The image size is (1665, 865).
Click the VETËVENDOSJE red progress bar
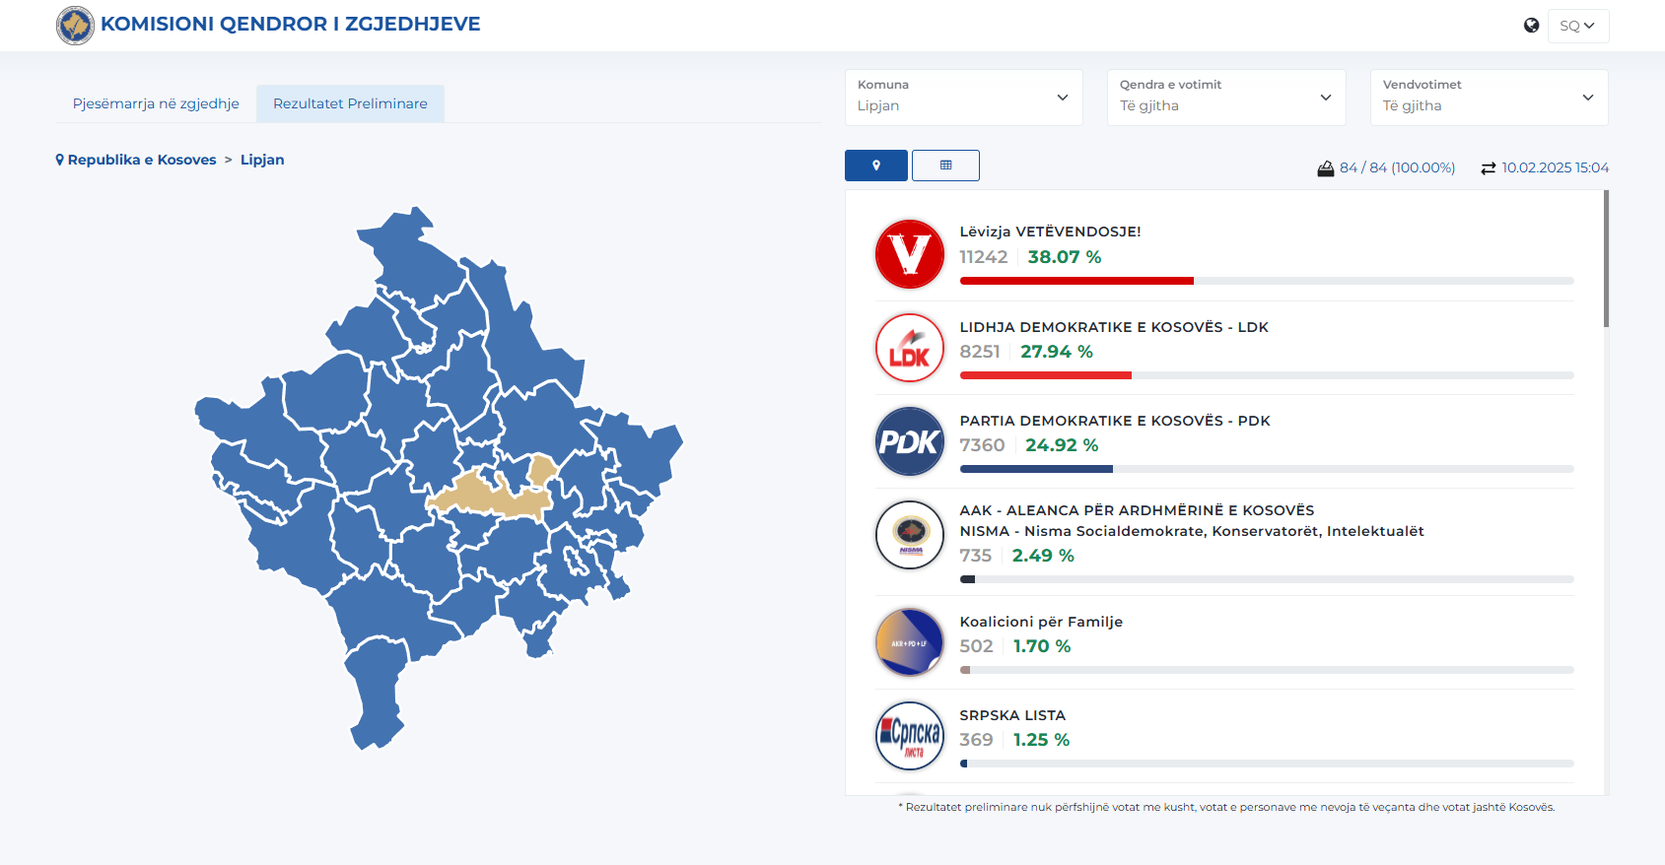pyautogui.click(x=1267, y=281)
